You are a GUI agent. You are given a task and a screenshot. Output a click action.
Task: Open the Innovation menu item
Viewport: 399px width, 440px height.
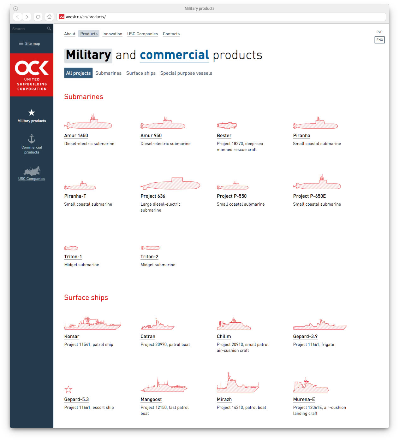click(112, 34)
